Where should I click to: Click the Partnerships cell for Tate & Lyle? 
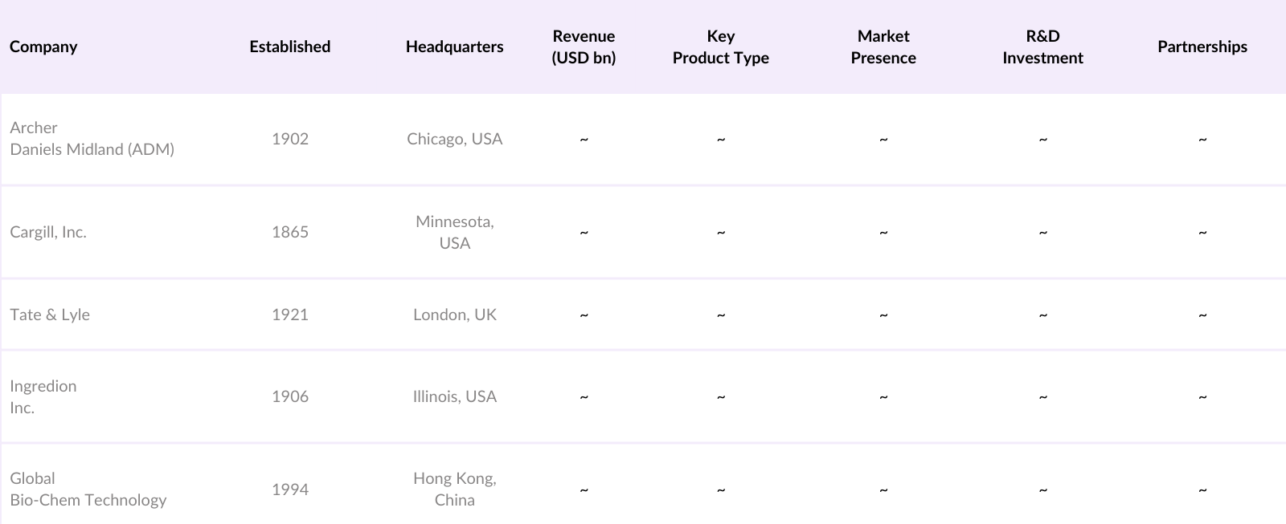[1202, 315]
